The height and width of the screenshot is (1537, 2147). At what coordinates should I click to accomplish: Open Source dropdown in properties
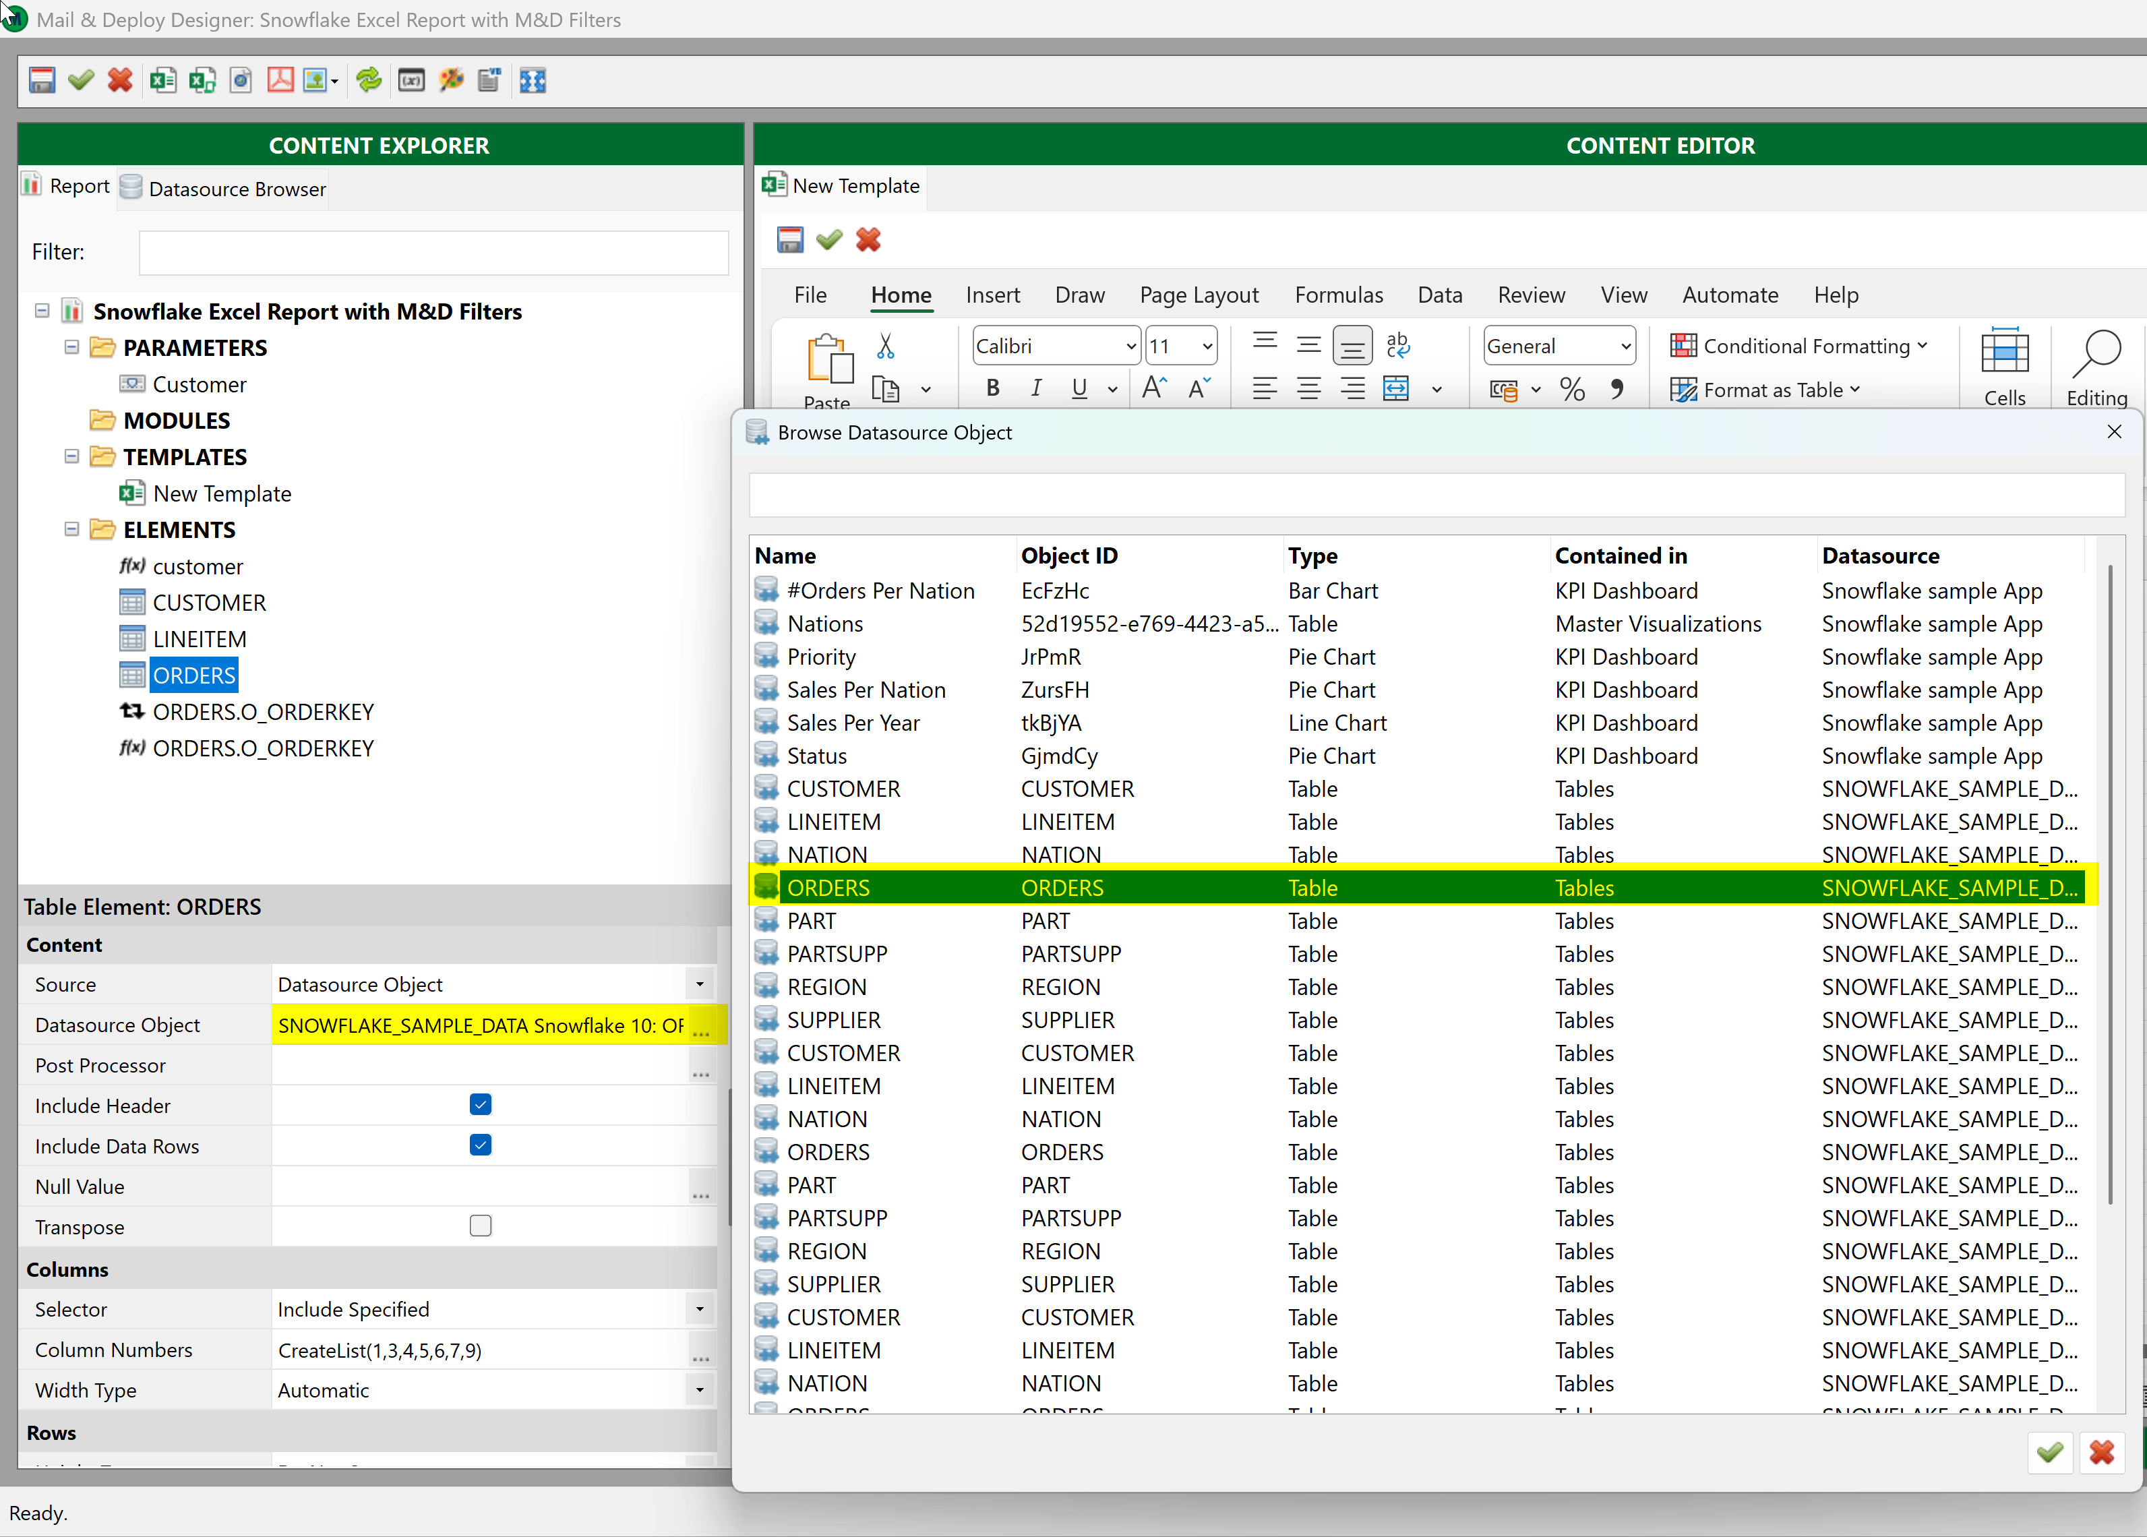point(700,984)
